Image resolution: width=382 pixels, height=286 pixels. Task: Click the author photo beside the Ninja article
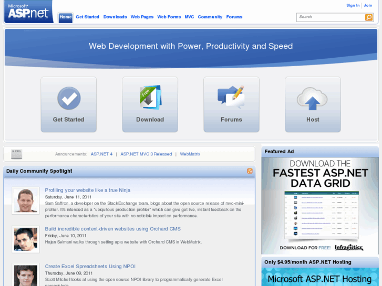pyautogui.click(x=26, y=200)
